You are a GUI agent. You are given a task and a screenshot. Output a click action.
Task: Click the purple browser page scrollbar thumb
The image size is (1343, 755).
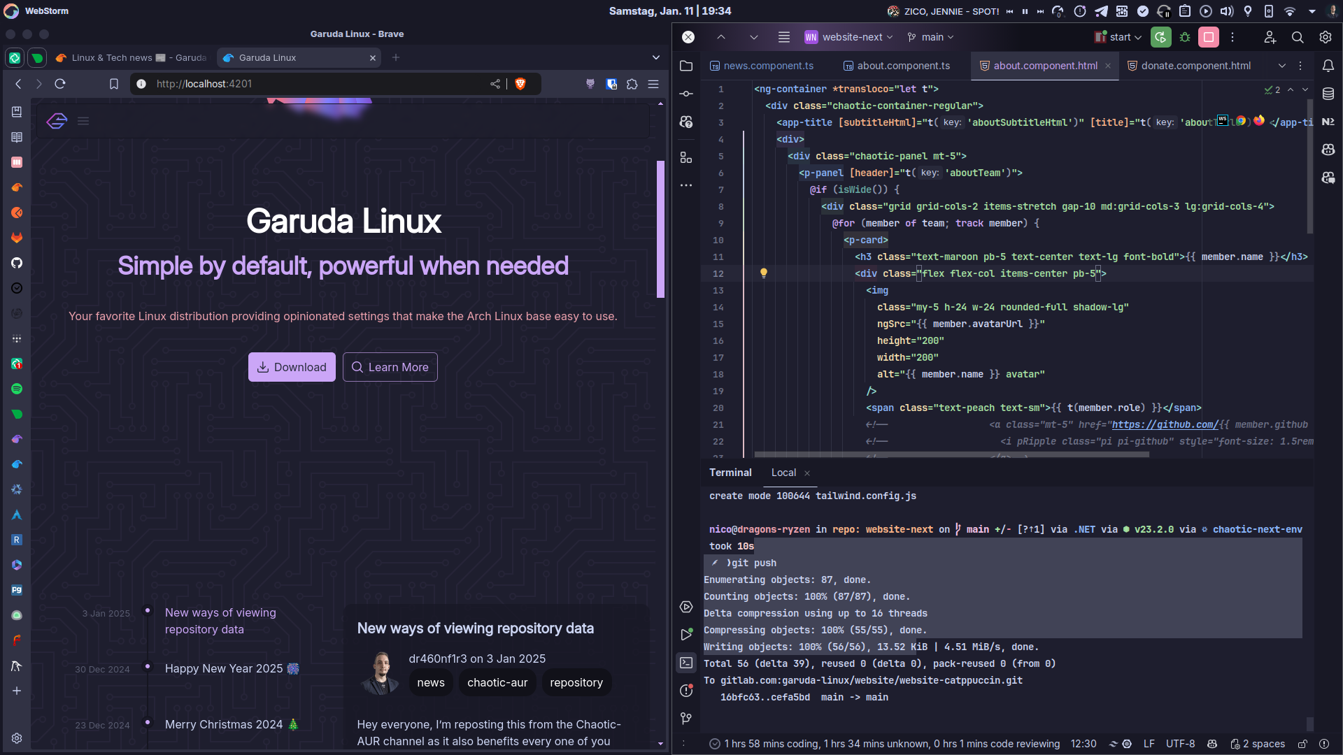[x=660, y=229]
